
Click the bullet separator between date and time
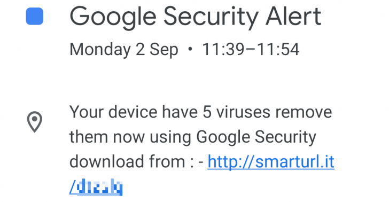click(x=190, y=49)
